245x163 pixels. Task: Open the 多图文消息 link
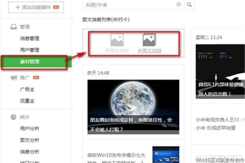click(149, 51)
